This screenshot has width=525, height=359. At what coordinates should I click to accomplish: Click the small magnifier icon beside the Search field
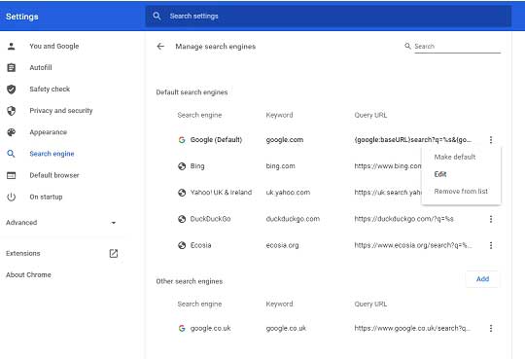coord(407,46)
